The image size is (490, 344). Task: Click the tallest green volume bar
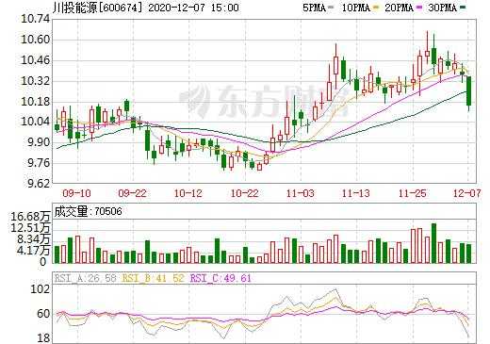coord(433,243)
